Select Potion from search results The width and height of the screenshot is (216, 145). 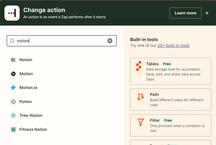pyautogui.click(x=26, y=102)
